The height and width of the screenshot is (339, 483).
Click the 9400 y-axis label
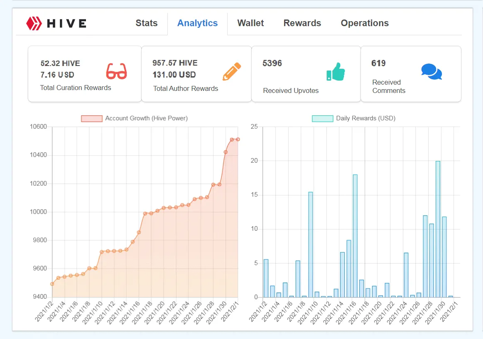[40, 297]
